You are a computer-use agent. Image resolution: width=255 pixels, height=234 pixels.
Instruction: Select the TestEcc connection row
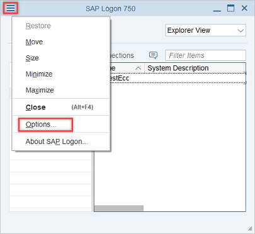[x=178, y=78]
